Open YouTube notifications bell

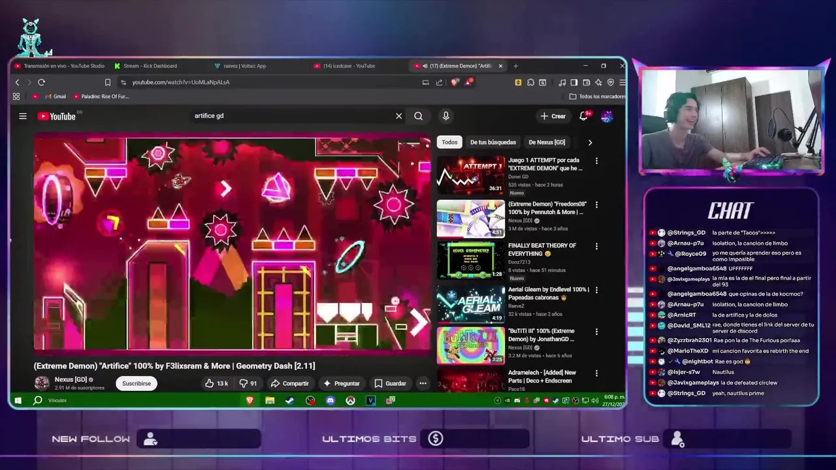(583, 116)
